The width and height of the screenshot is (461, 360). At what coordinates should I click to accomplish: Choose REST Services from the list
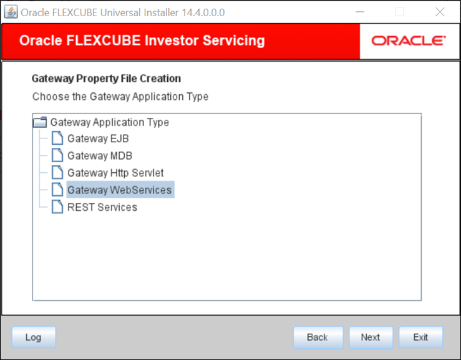tap(102, 207)
